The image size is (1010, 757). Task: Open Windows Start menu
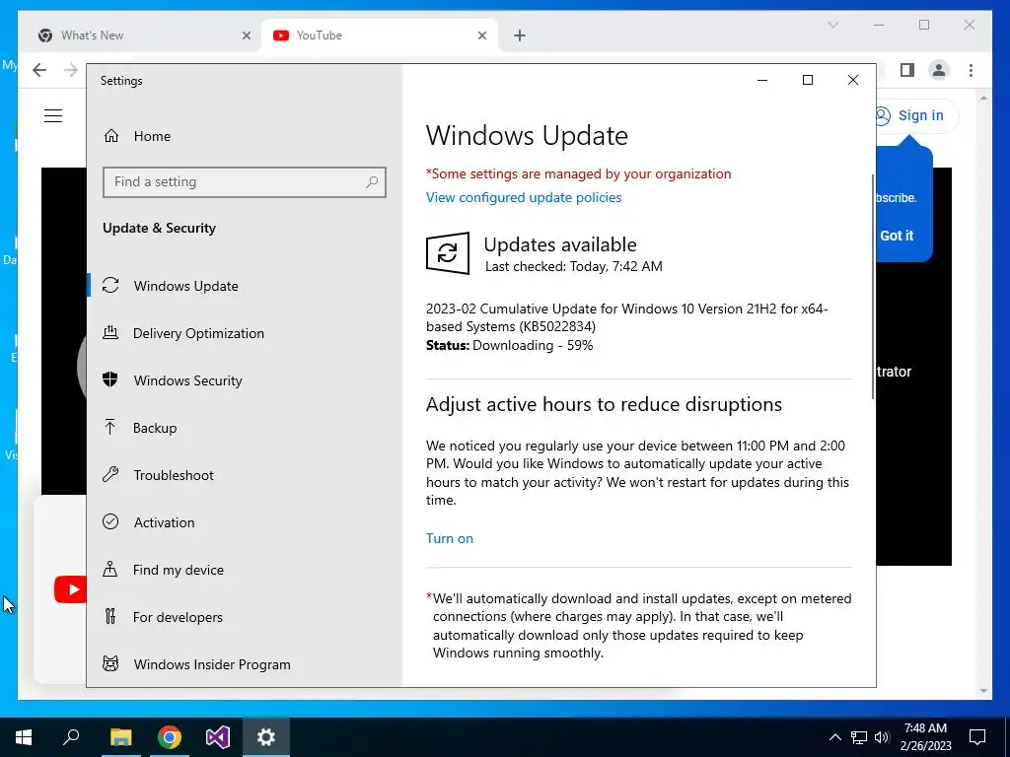tap(24, 737)
